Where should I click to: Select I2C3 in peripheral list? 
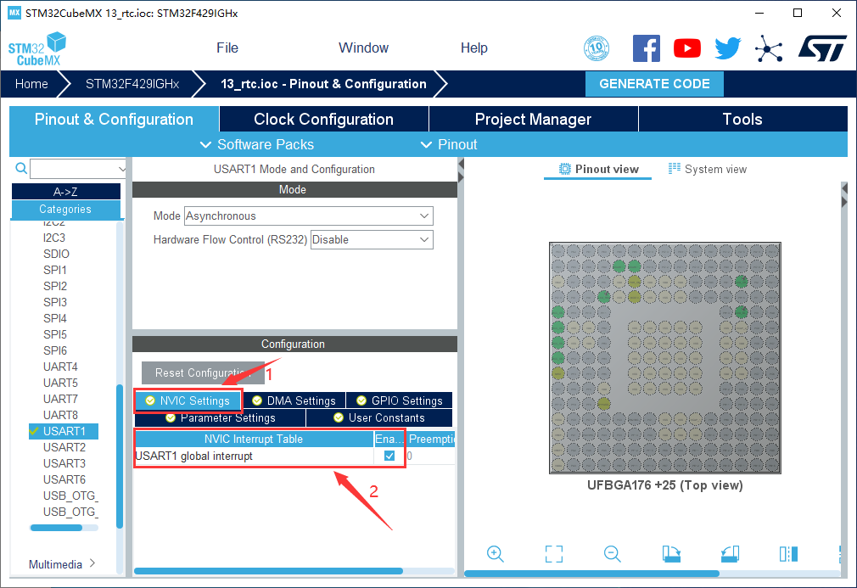click(x=54, y=238)
